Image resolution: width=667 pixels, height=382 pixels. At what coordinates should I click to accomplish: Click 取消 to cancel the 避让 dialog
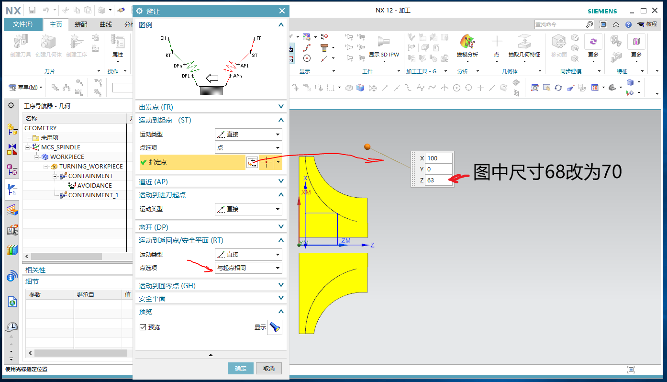pos(269,368)
